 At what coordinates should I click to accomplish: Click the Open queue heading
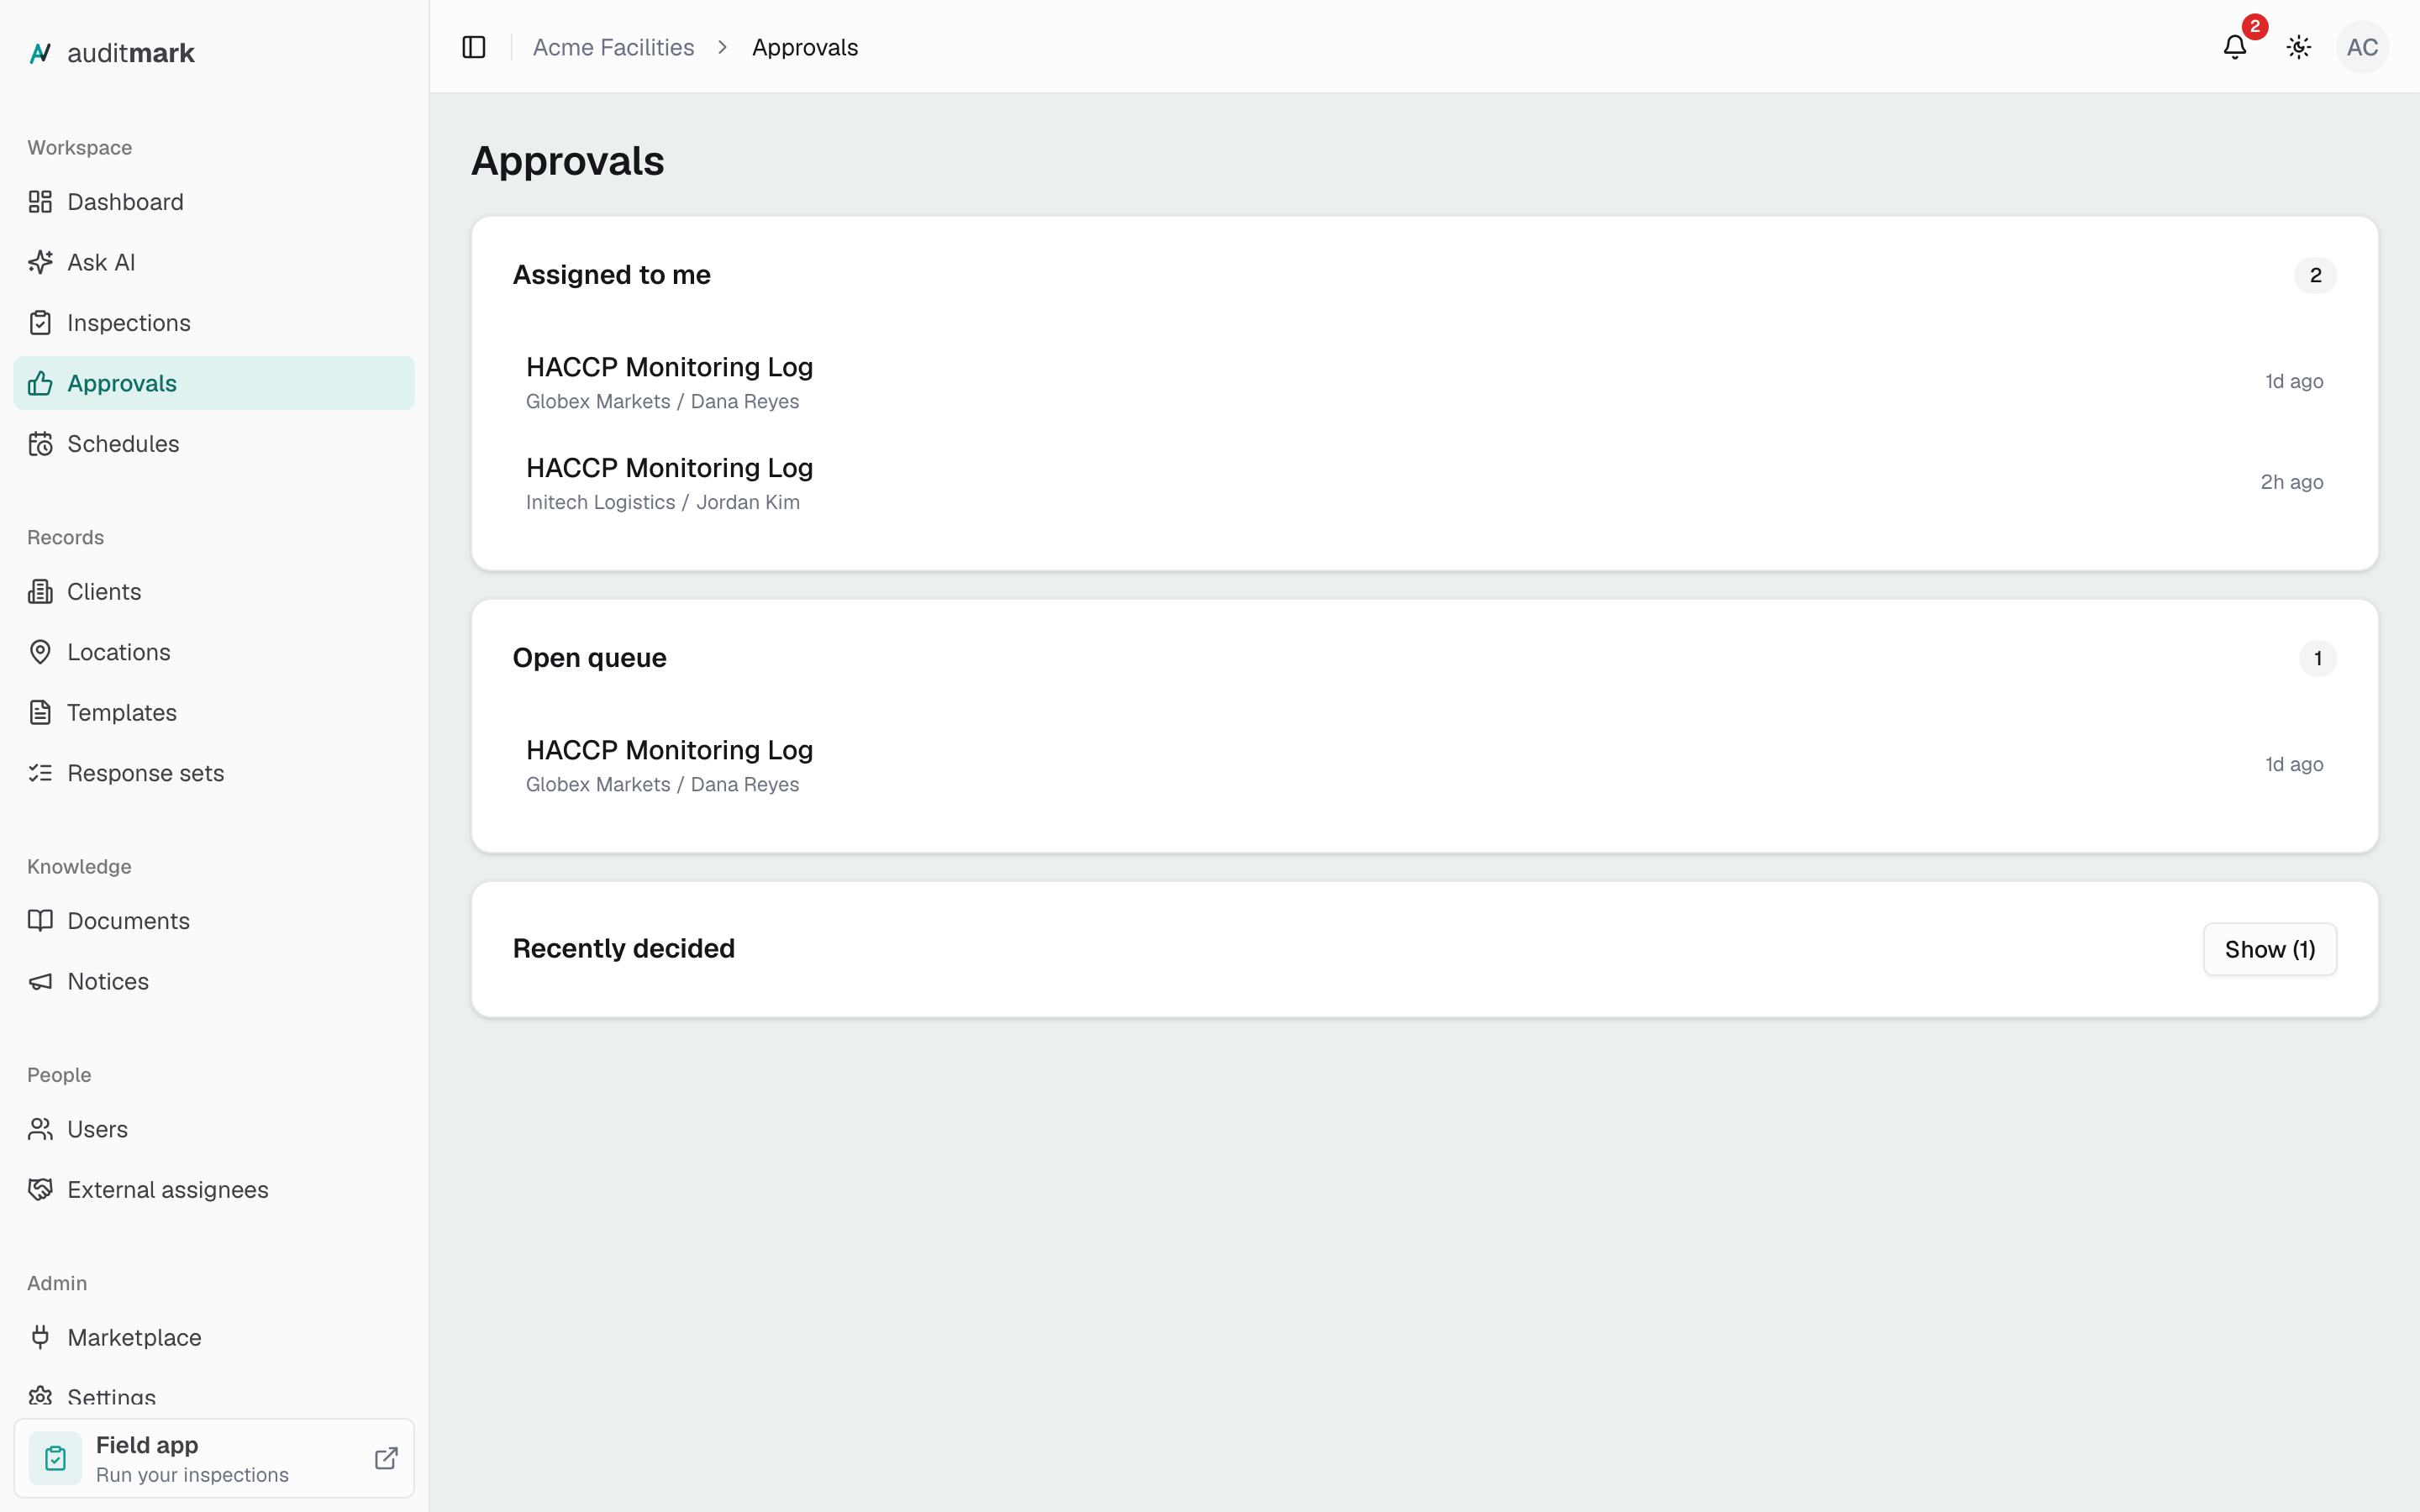589,658
